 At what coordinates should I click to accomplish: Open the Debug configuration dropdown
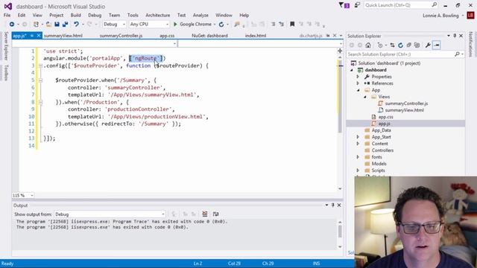[114, 24]
